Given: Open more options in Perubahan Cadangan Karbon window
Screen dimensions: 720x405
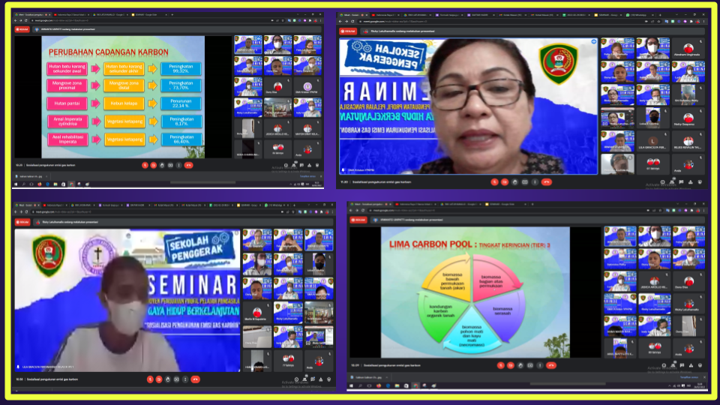Looking at the screenshot, I should [x=178, y=165].
